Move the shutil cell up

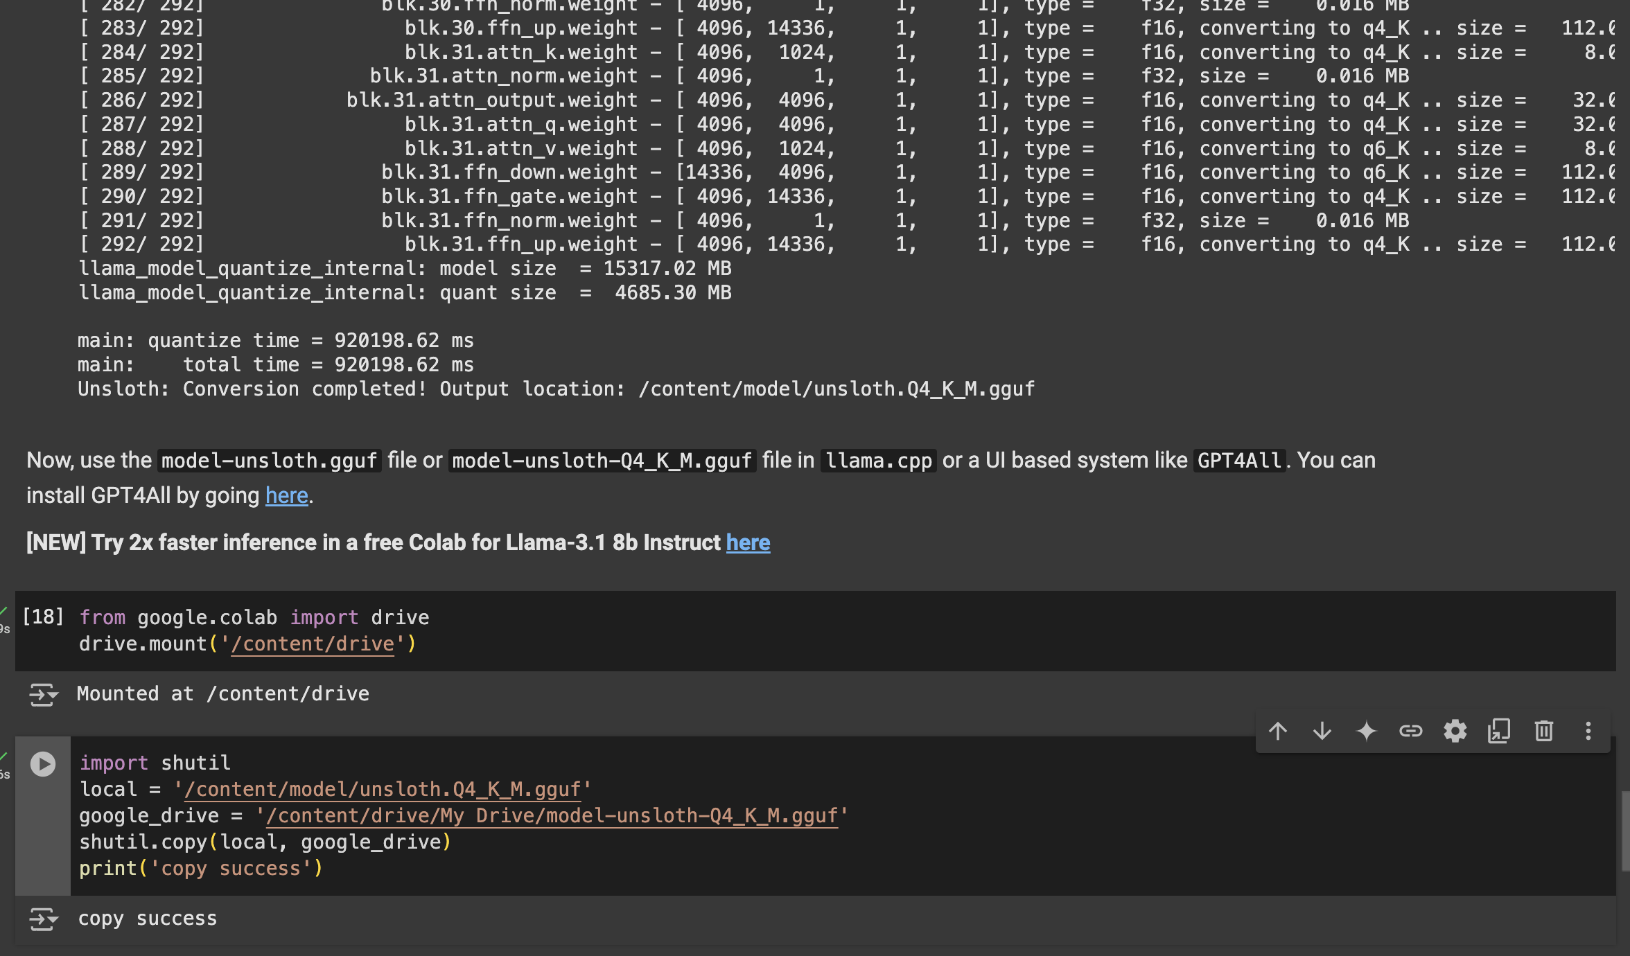(x=1278, y=731)
